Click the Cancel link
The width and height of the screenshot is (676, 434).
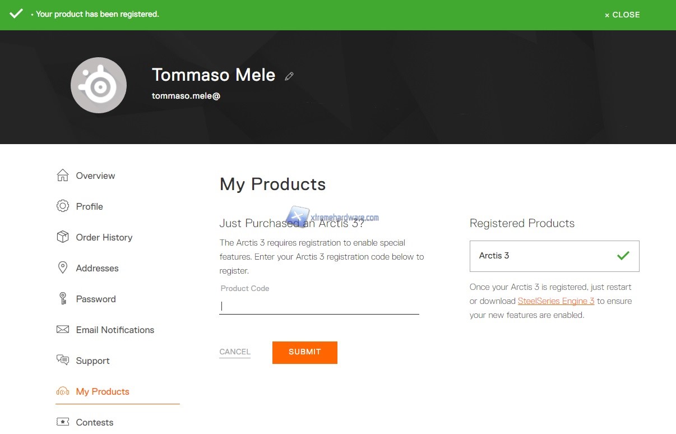(x=235, y=352)
